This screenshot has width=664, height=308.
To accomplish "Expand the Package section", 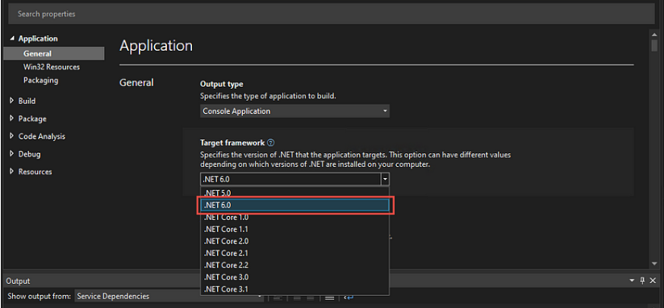I will pyautogui.click(x=11, y=119).
